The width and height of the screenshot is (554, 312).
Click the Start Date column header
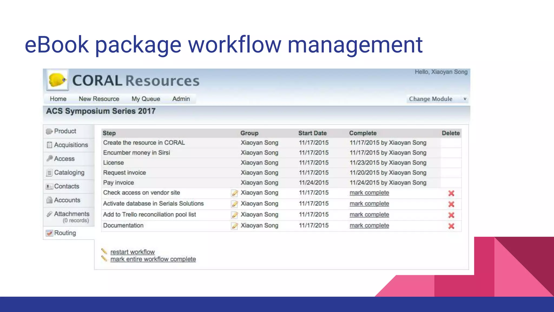click(312, 133)
